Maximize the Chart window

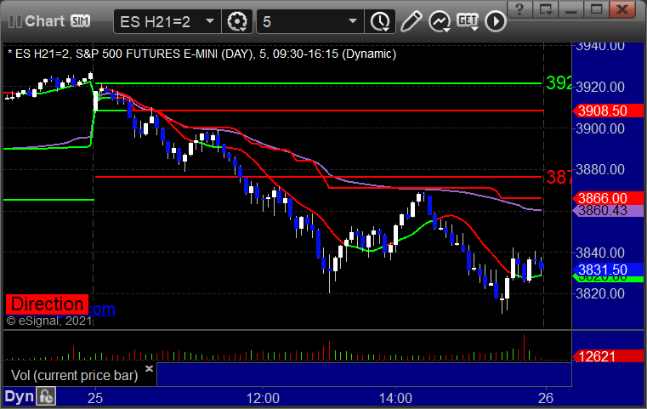pos(596,9)
